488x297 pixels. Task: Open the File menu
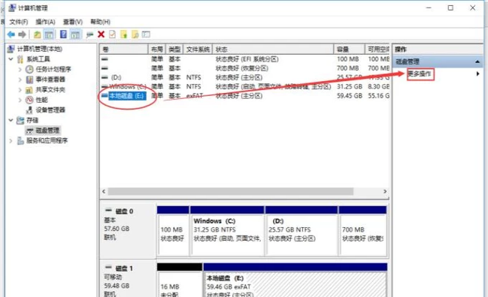pos(19,22)
